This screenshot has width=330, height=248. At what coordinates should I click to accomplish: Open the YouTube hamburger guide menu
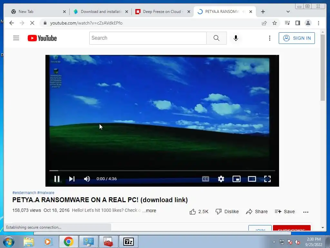pos(16,38)
